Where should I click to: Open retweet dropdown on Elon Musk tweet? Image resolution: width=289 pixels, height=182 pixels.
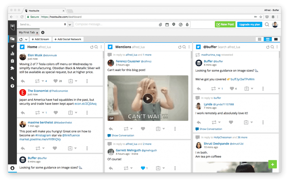(x=43, y=81)
